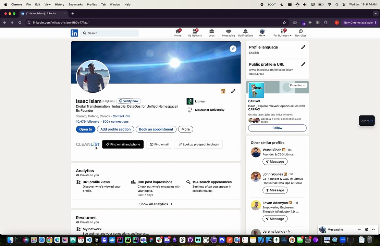The image size is (380, 246).
Task: Click Add profile section
Action: (115, 129)
